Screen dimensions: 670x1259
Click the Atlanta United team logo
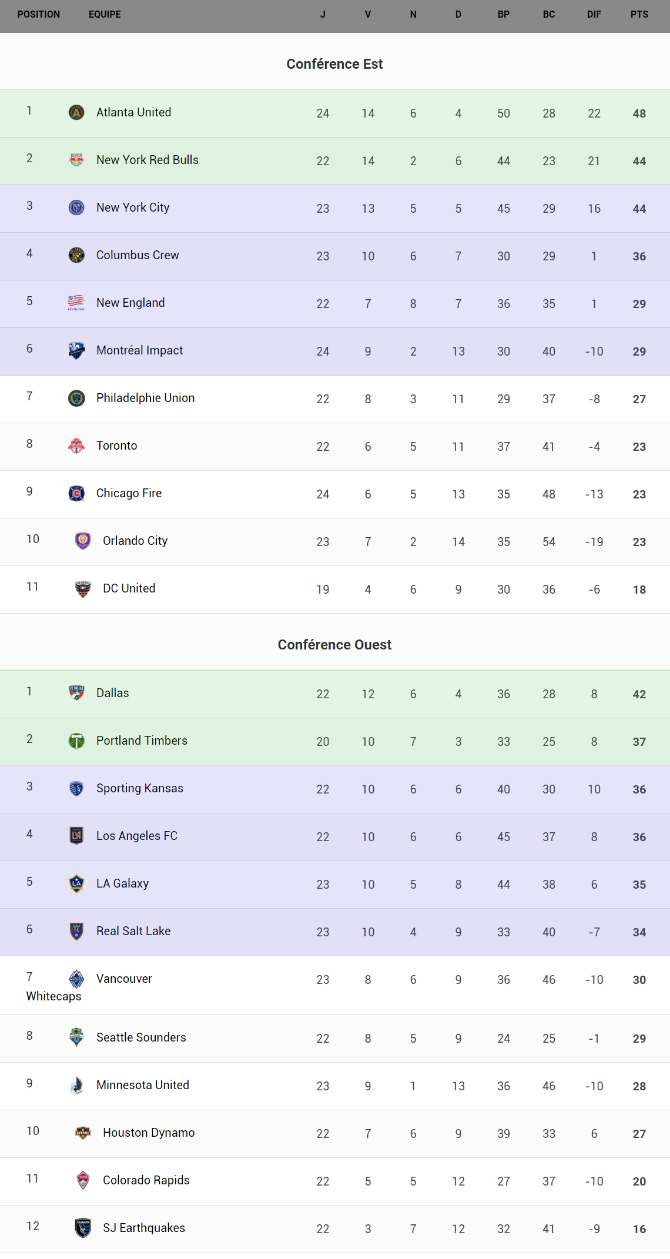(x=76, y=112)
